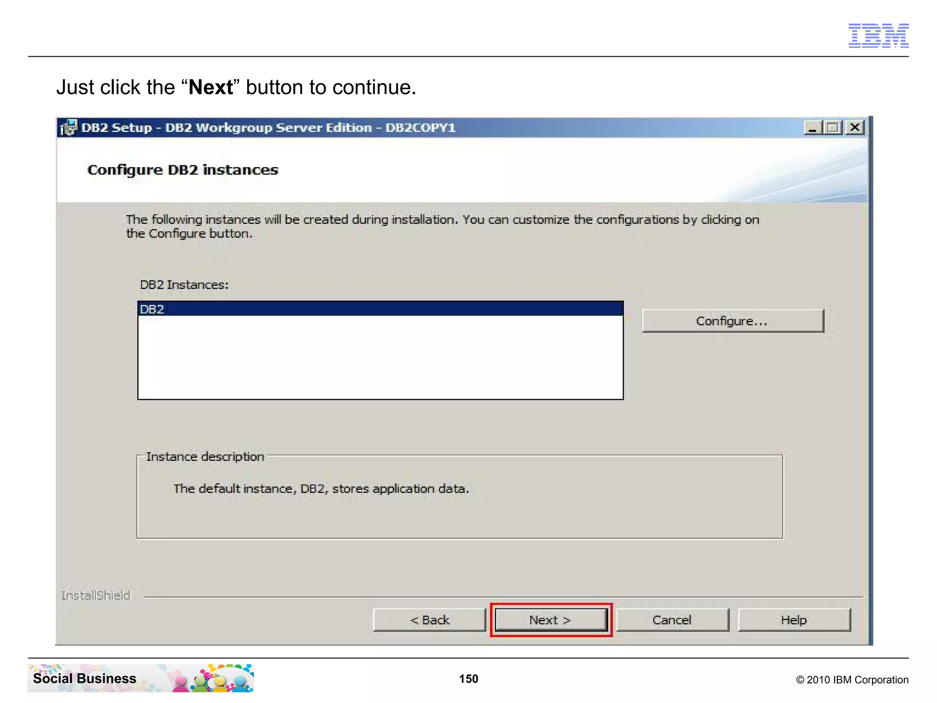Click the IBM logo on the slide
This screenshot has width=937, height=703.
click(878, 35)
